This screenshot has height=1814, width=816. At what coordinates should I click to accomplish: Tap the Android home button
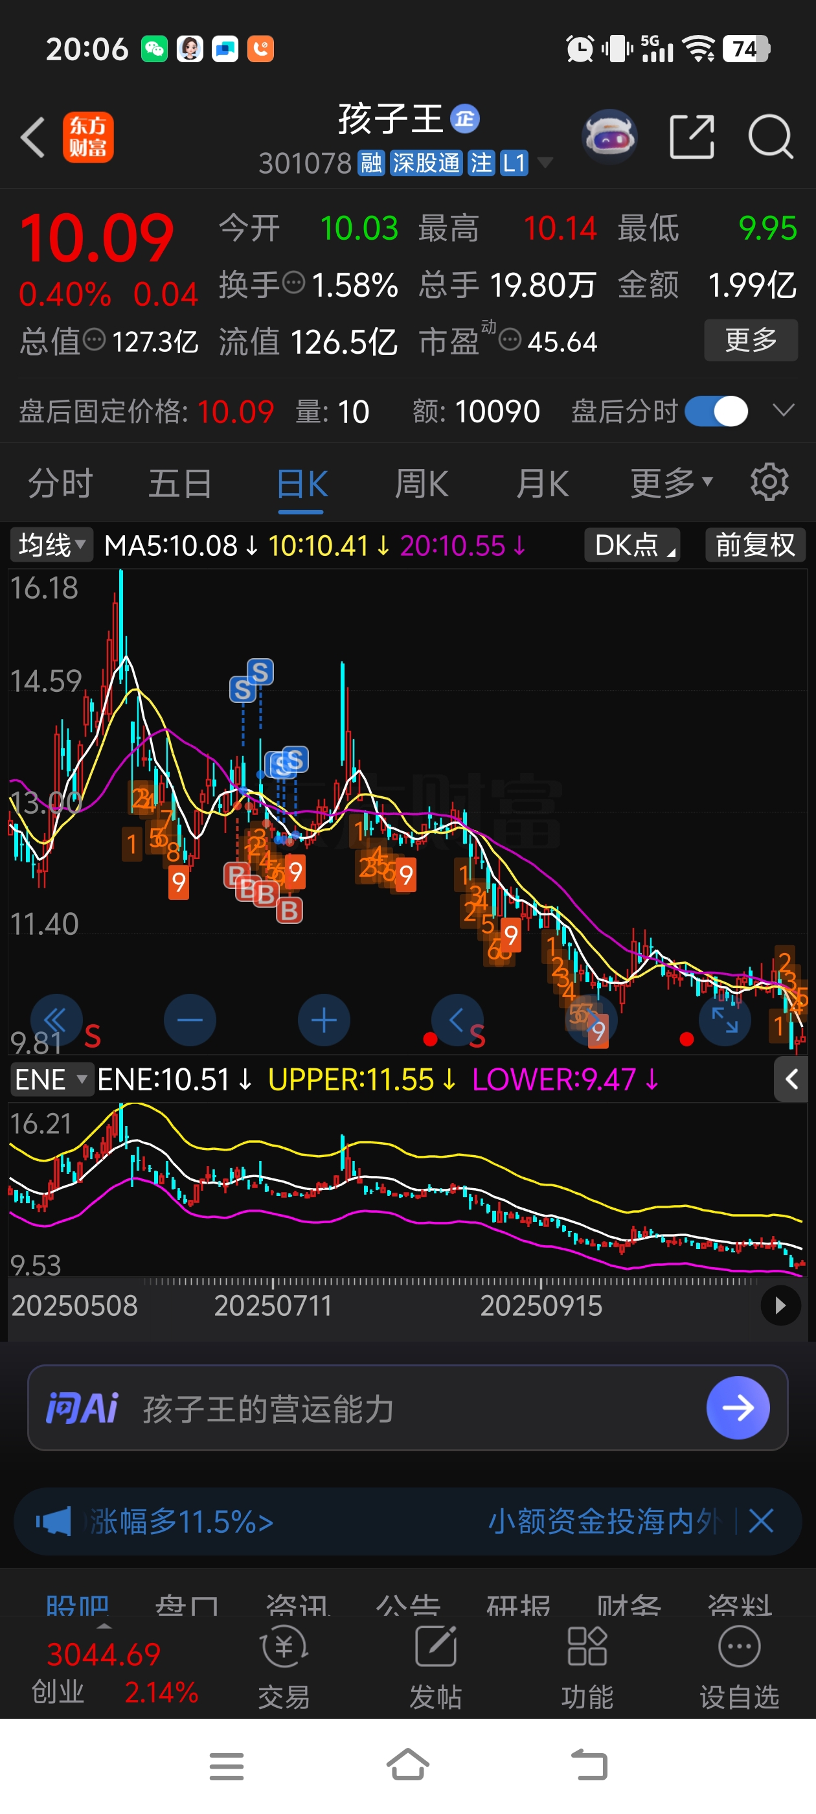tap(409, 1765)
